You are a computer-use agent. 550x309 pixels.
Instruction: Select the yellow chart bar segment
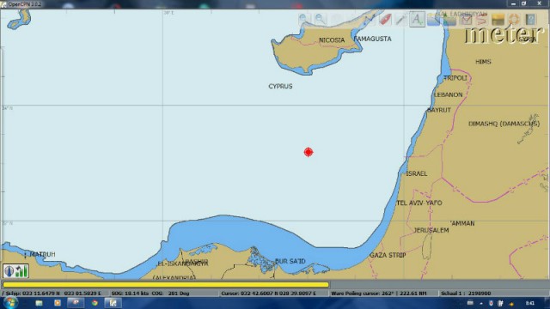166,285
